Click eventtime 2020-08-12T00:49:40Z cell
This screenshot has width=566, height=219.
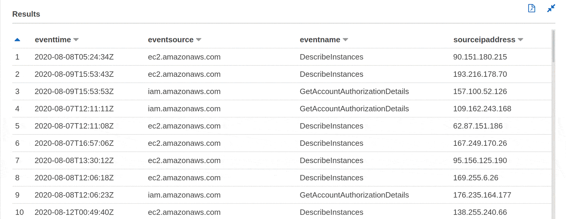74,212
